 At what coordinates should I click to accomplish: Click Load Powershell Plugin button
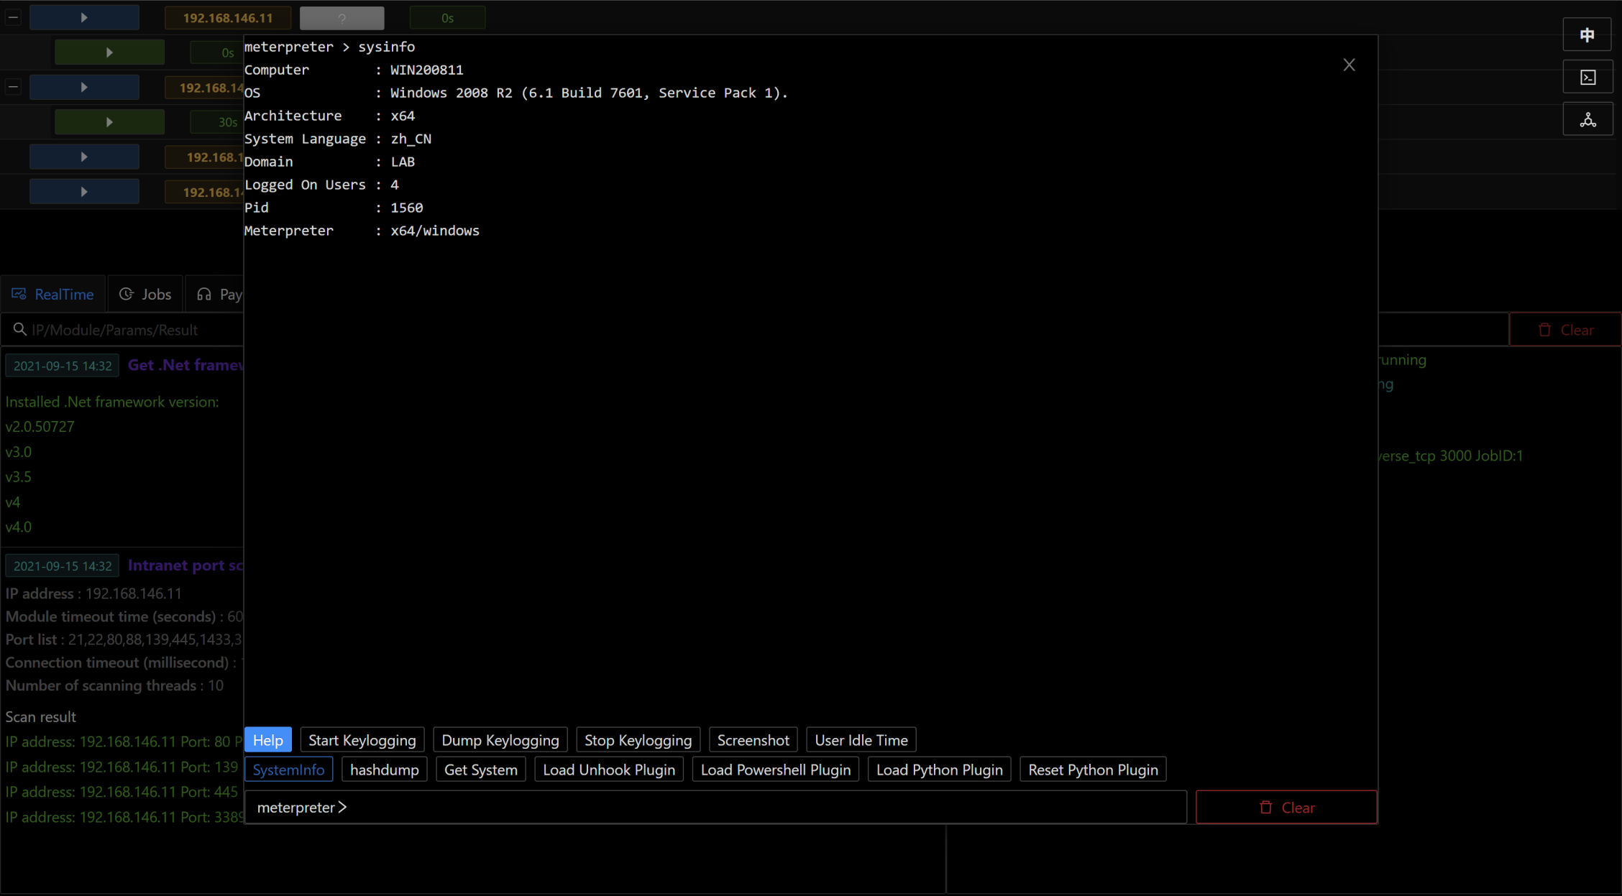775,770
